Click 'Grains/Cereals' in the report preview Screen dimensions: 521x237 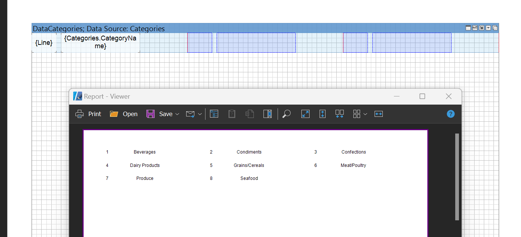249,165
